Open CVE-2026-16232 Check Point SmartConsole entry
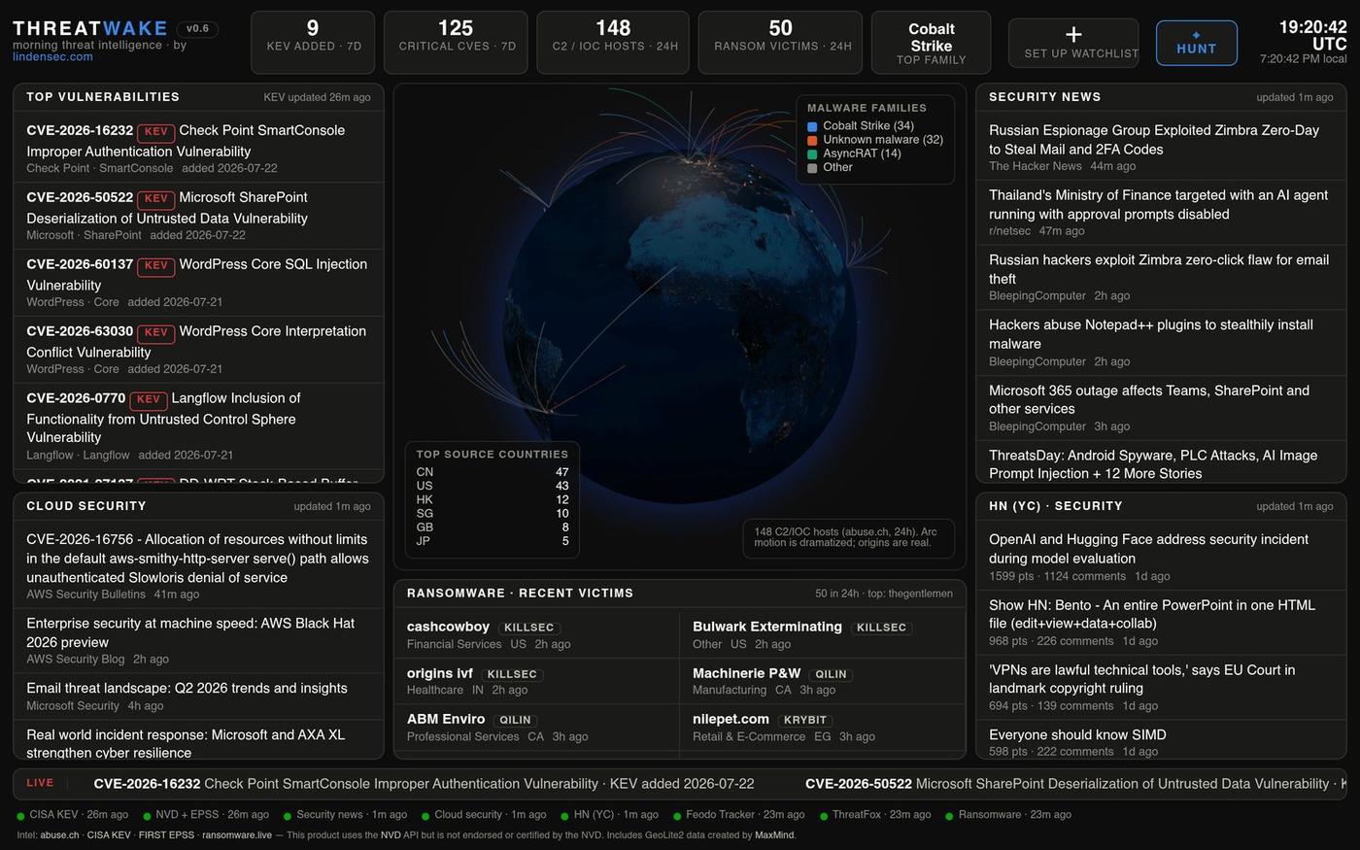The height and width of the screenshot is (850, 1360). pos(198,149)
